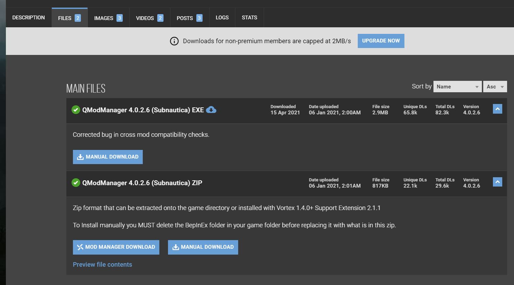Click the green checkmark icon beside QModManager EXE

tap(76, 110)
